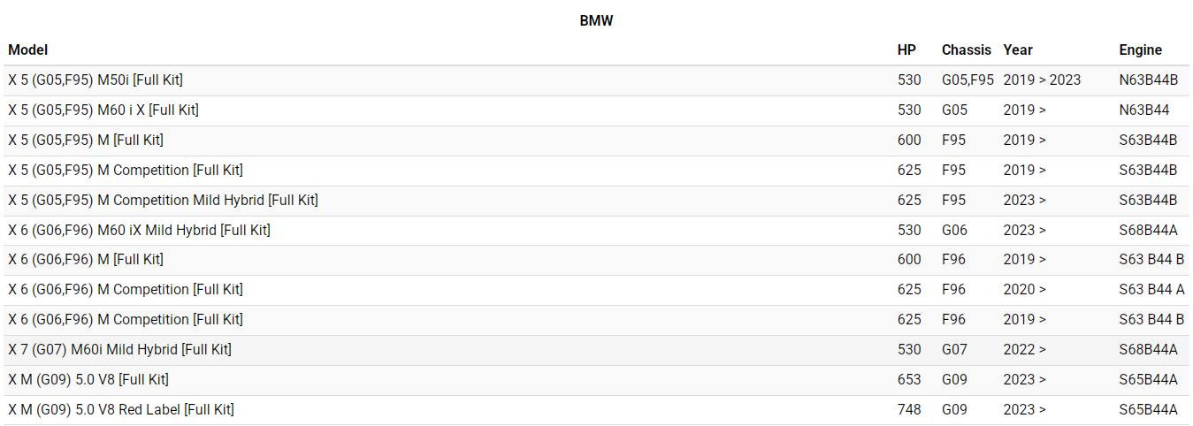The image size is (1193, 426).
Task: Select X 5 (G05,F95) M [Full Kit]
Action: (86, 141)
